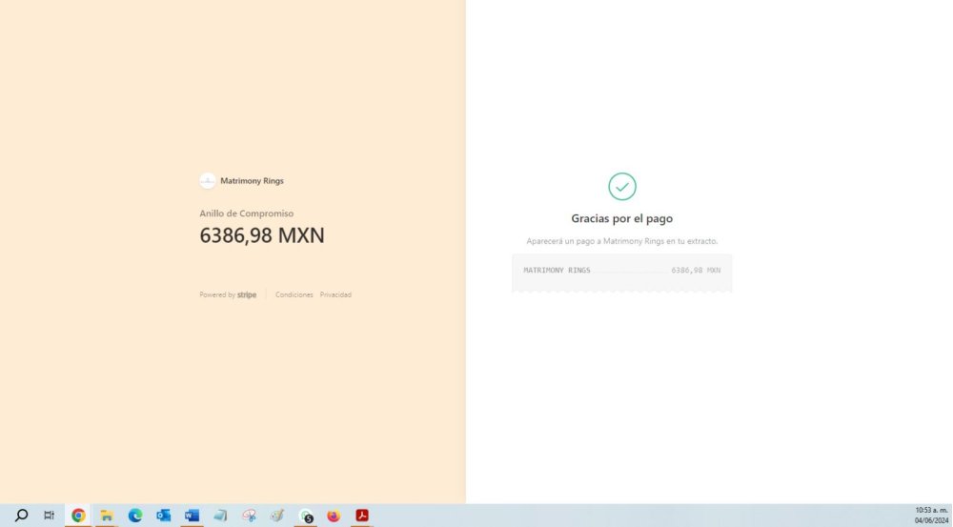Click the Anillo de Compromiso product label
The image size is (953, 527).
click(246, 213)
